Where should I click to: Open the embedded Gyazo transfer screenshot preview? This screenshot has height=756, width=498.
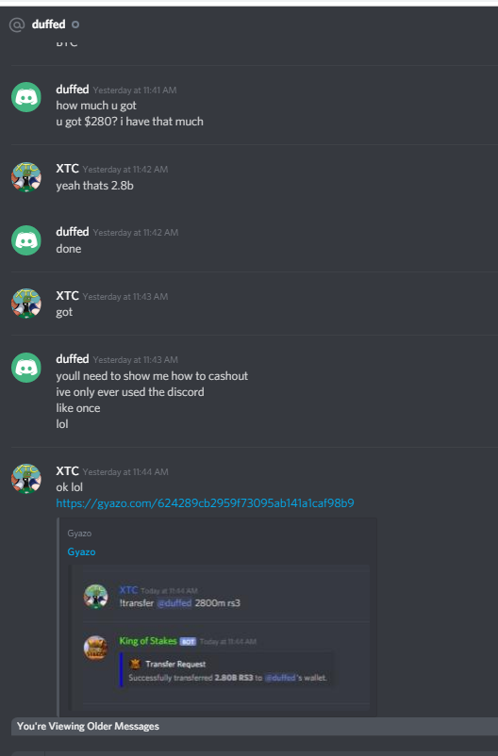[x=221, y=638]
